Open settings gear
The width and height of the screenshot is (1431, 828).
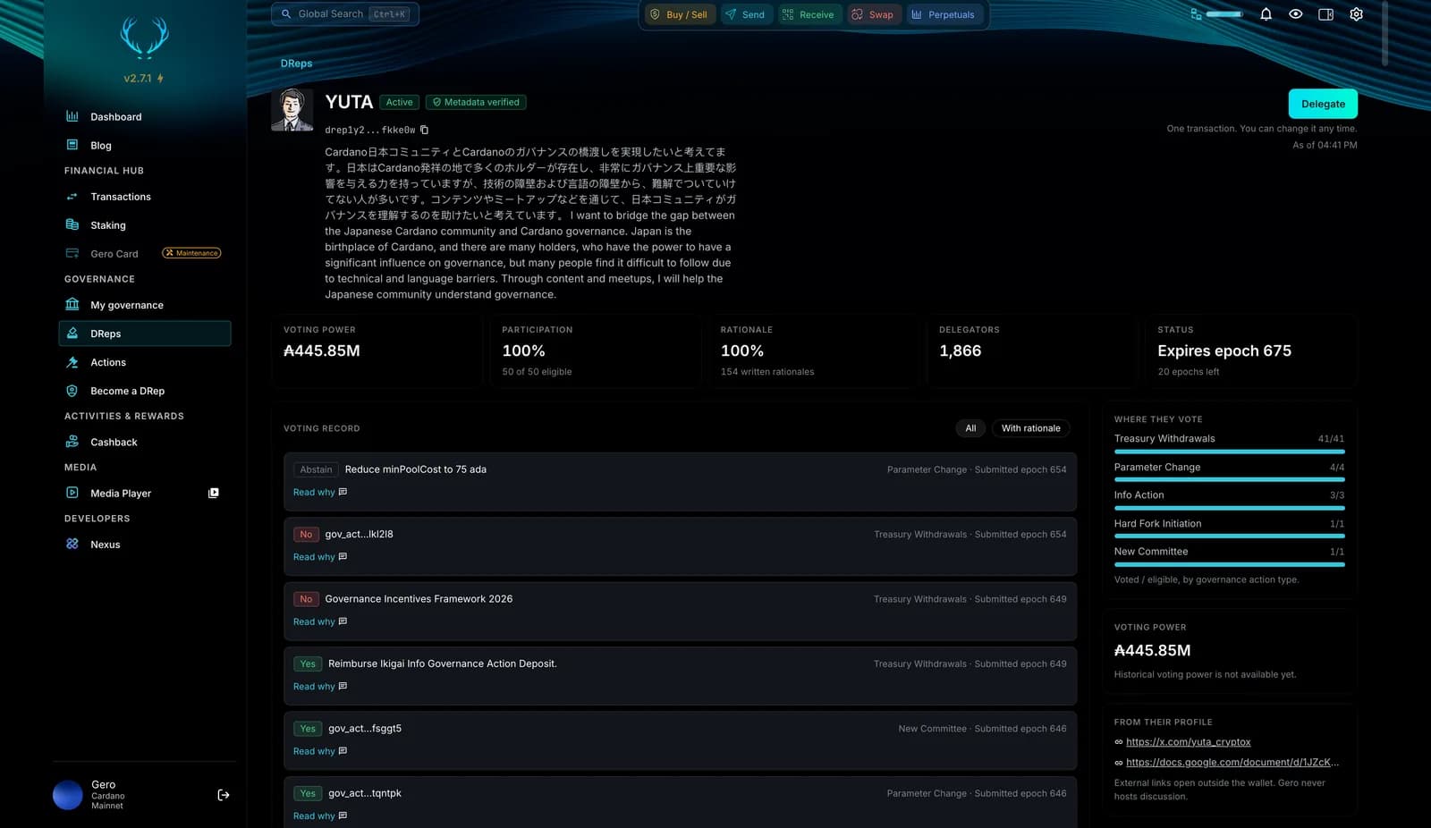click(1357, 14)
